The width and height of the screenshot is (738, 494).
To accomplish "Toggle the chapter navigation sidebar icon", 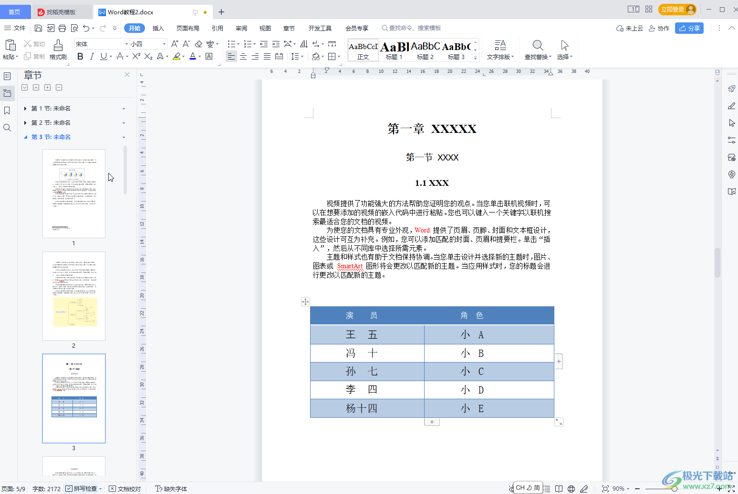I will point(7,93).
